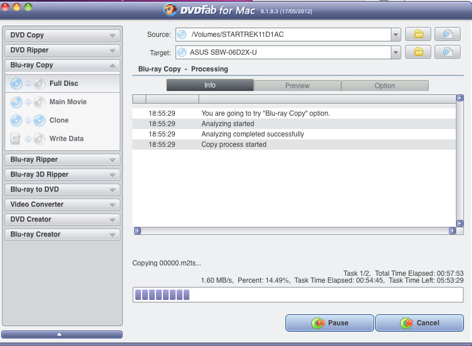Switch to the Info tab
This screenshot has width=472, height=346.
tap(210, 85)
